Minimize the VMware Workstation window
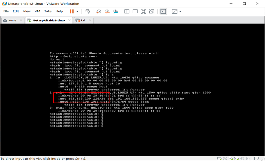The width and height of the screenshot is (265, 161). (231, 4)
